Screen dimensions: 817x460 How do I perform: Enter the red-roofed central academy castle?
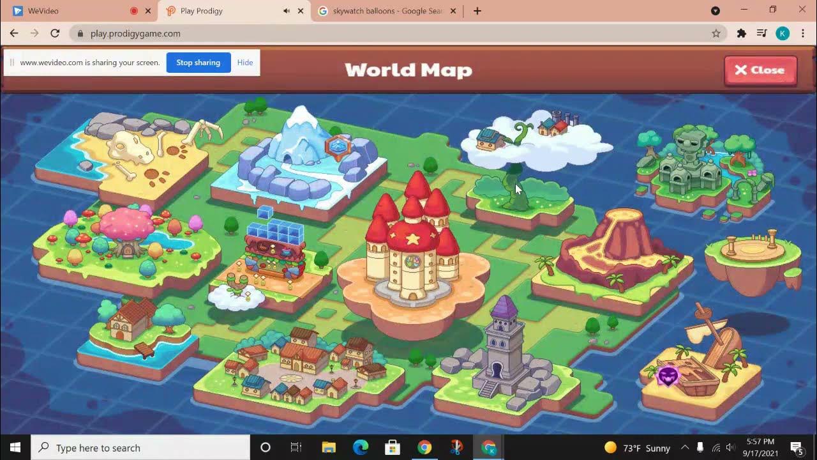tap(414, 256)
